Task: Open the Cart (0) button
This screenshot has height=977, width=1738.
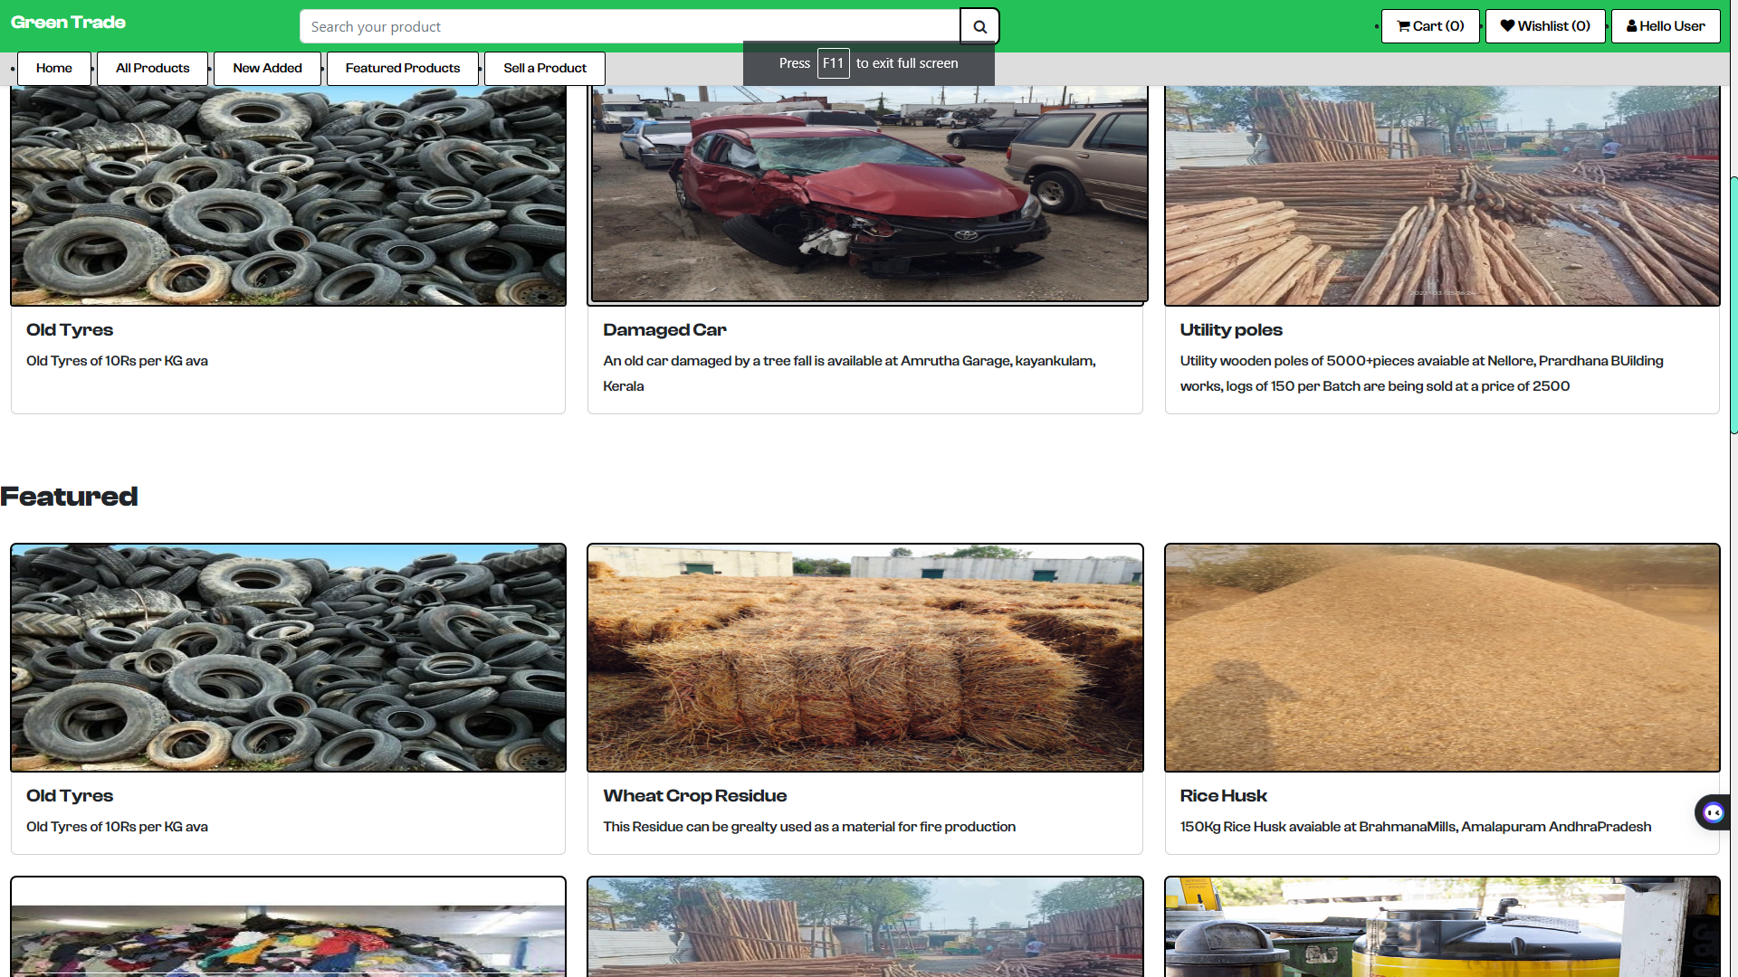Action: click(x=1430, y=26)
